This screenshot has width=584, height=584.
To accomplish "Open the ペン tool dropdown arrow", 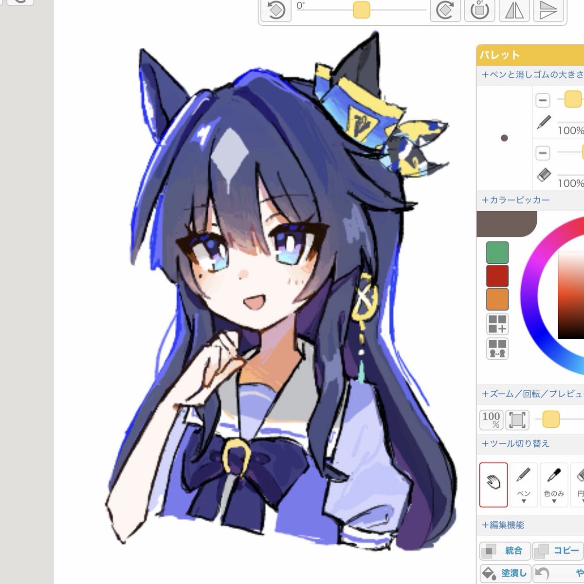I will click(x=524, y=501).
